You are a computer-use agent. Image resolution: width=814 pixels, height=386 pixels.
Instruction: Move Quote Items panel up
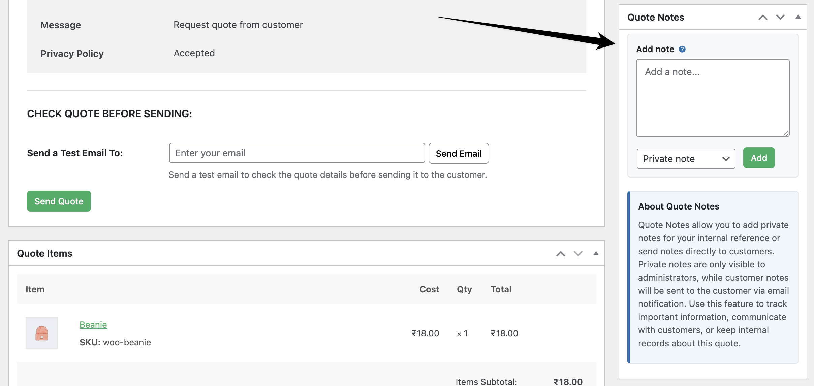coord(561,254)
